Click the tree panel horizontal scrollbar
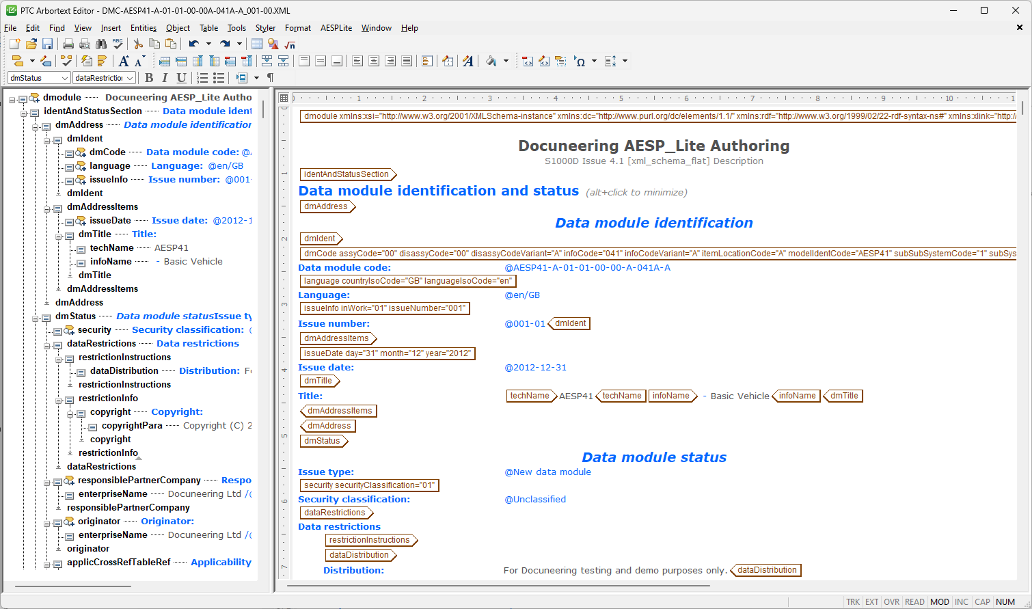The width and height of the screenshot is (1032, 609). point(72,586)
